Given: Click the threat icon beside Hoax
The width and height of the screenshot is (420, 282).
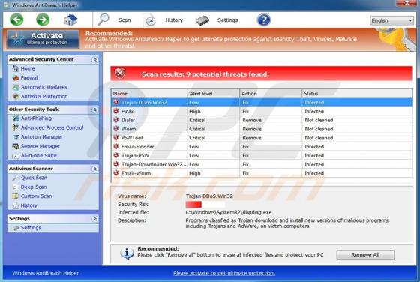Looking at the screenshot, I should click(116, 111).
